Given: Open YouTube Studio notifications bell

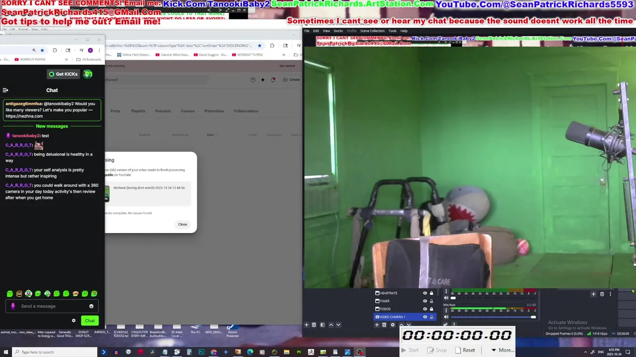Looking at the screenshot, I should click(x=273, y=79).
